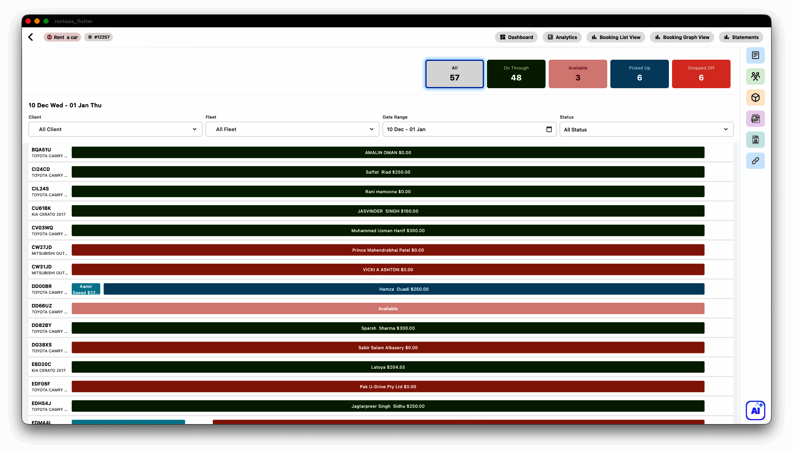Expand the All Client dropdown
The width and height of the screenshot is (793, 453).
115,129
